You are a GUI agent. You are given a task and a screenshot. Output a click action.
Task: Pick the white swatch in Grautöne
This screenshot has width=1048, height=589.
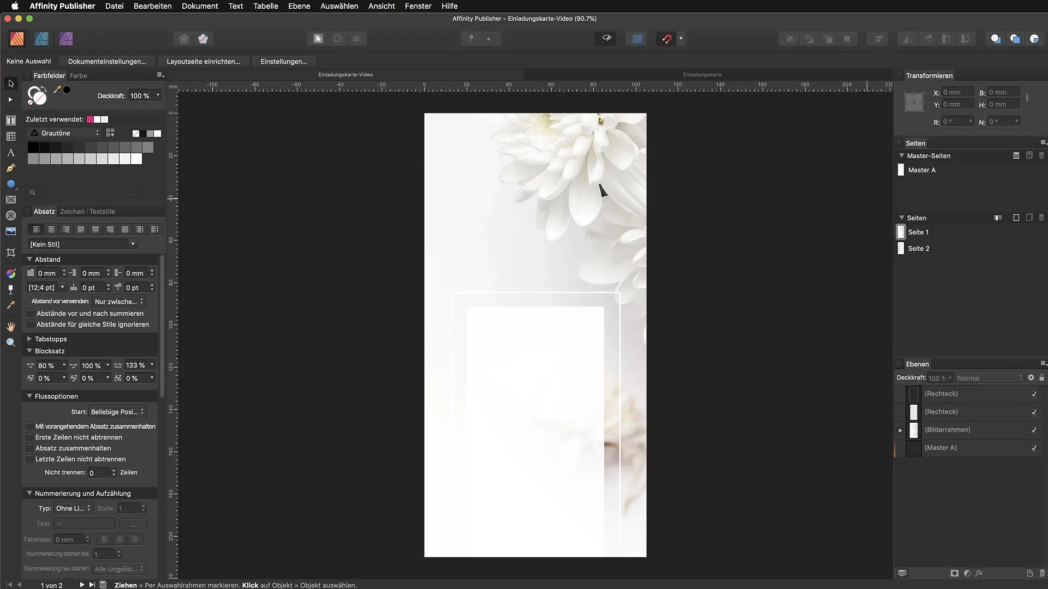[136, 159]
